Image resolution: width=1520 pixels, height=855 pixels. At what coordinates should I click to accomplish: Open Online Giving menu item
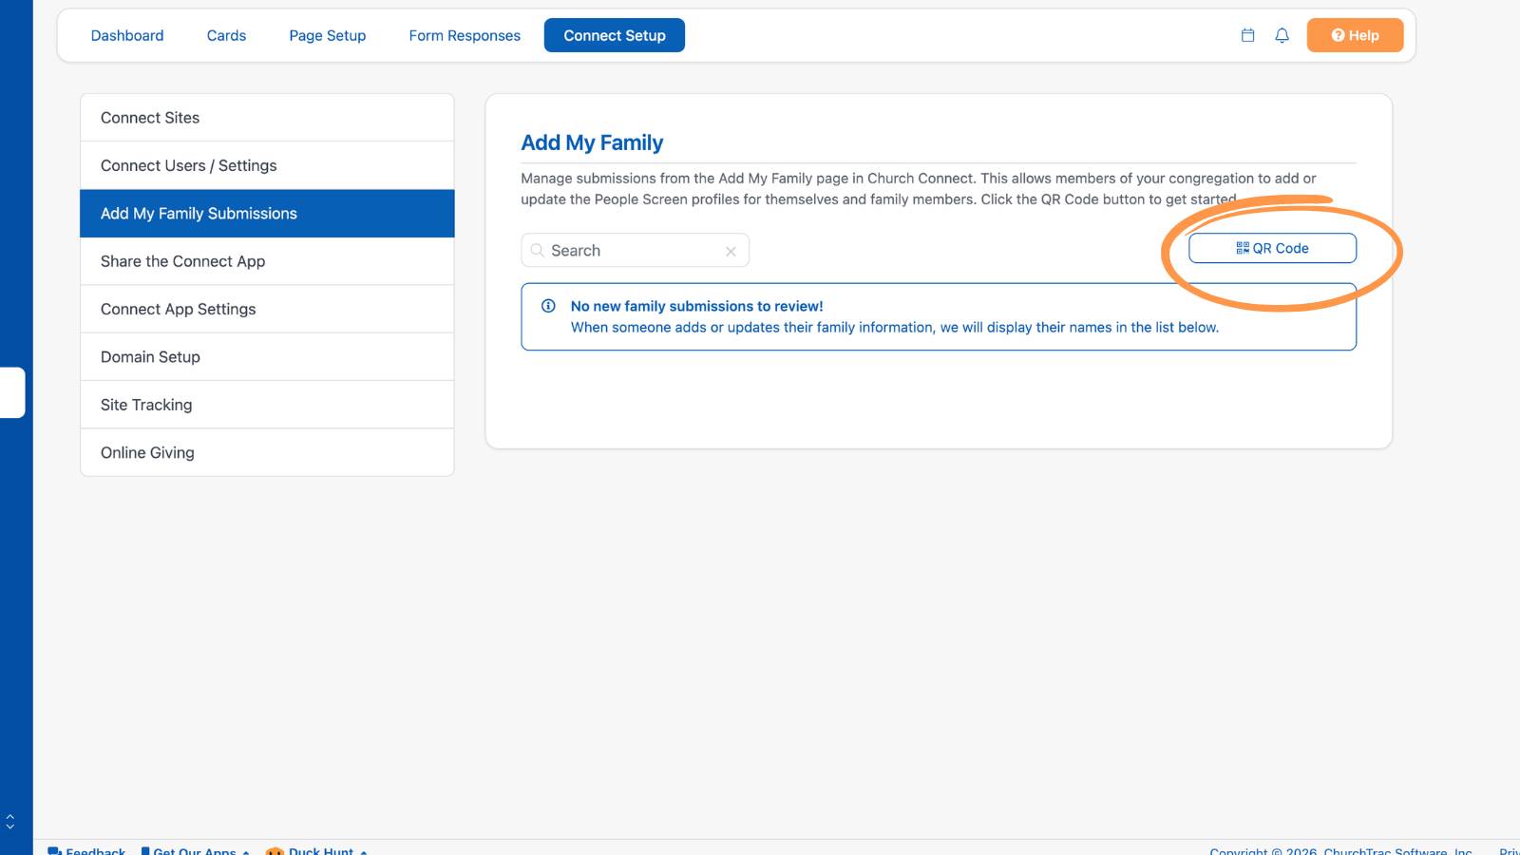tap(267, 452)
